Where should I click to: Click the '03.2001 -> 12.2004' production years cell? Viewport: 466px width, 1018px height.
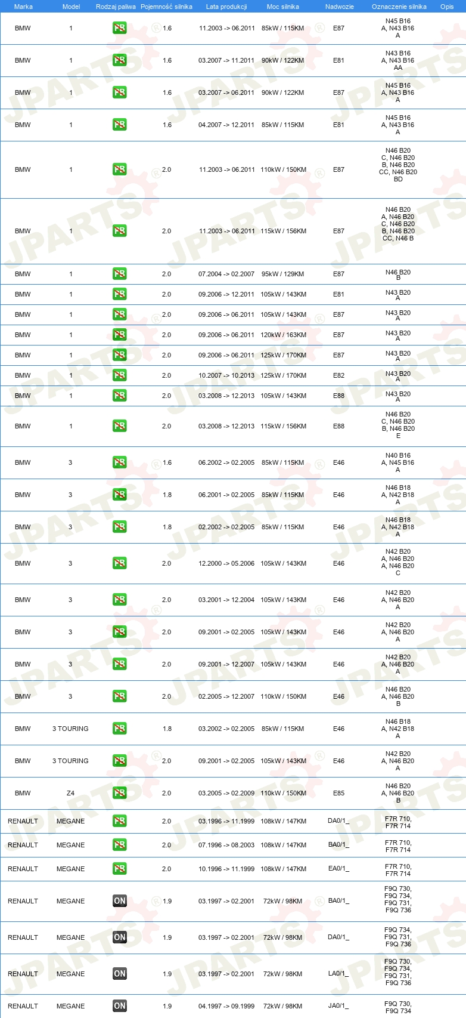pyautogui.click(x=226, y=600)
